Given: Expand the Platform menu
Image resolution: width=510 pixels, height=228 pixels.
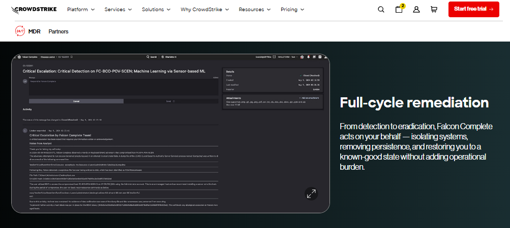Looking at the screenshot, I should tap(81, 10).
